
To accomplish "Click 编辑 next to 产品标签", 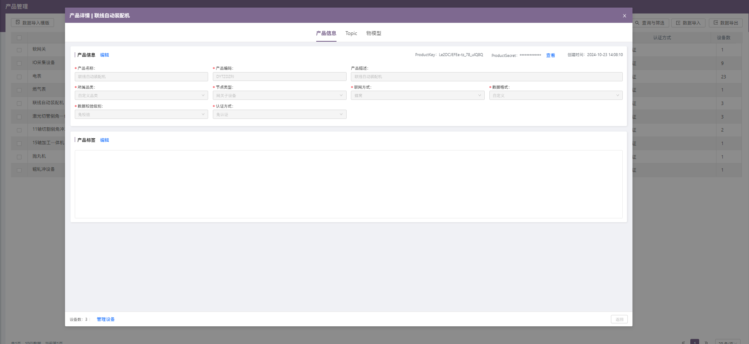I will point(104,140).
